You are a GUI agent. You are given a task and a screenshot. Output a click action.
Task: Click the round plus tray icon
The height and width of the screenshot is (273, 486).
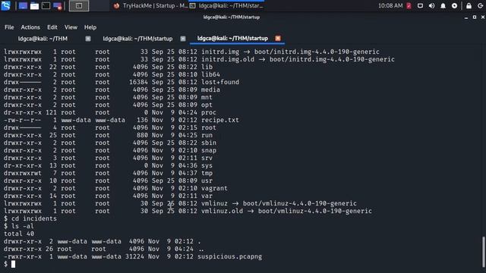click(x=454, y=5)
